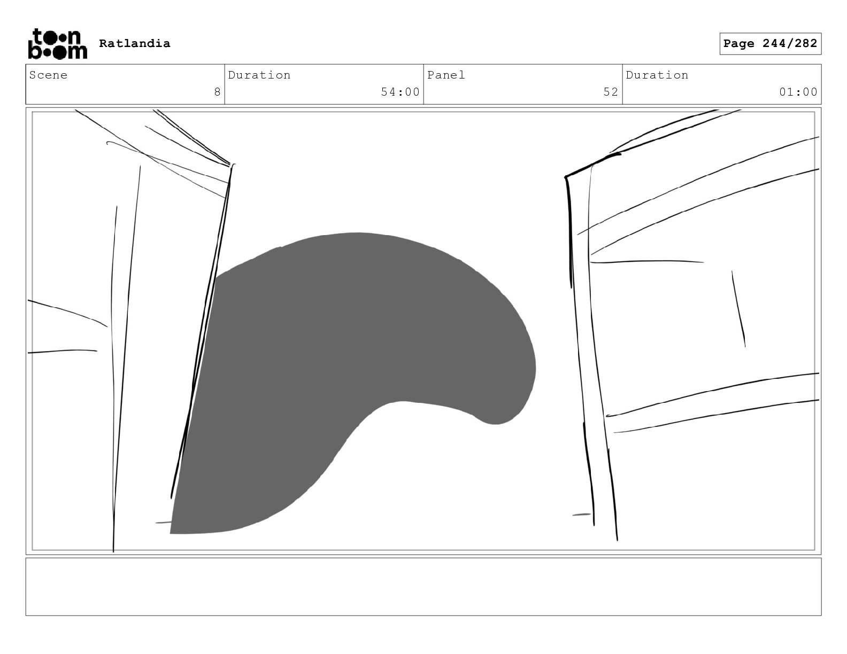This screenshot has height=654, width=847.
Task: Select scene number 8
Action: [217, 92]
